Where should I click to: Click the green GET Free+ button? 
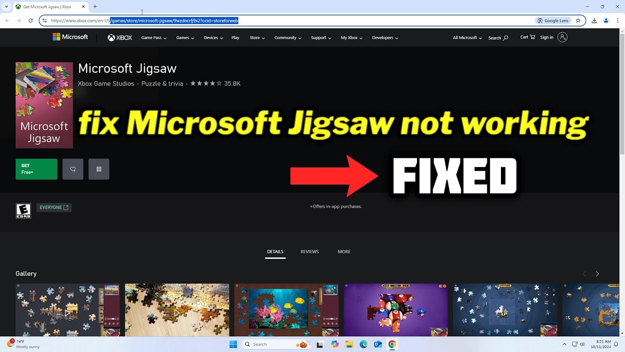tap(36, 169)
